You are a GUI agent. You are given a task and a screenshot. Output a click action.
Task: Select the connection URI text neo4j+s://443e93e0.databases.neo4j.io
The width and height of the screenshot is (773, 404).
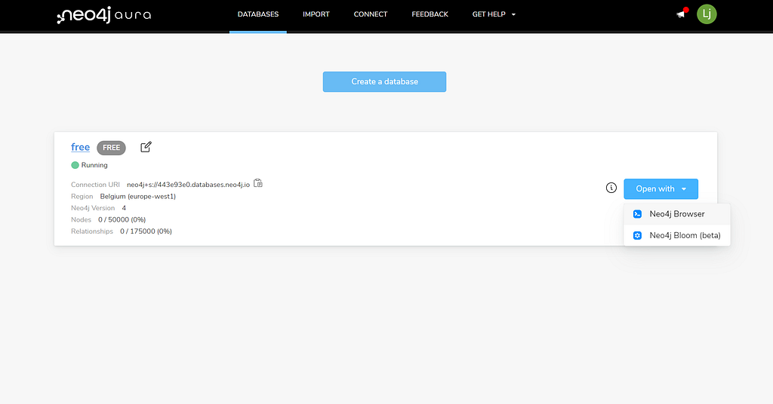188,185
